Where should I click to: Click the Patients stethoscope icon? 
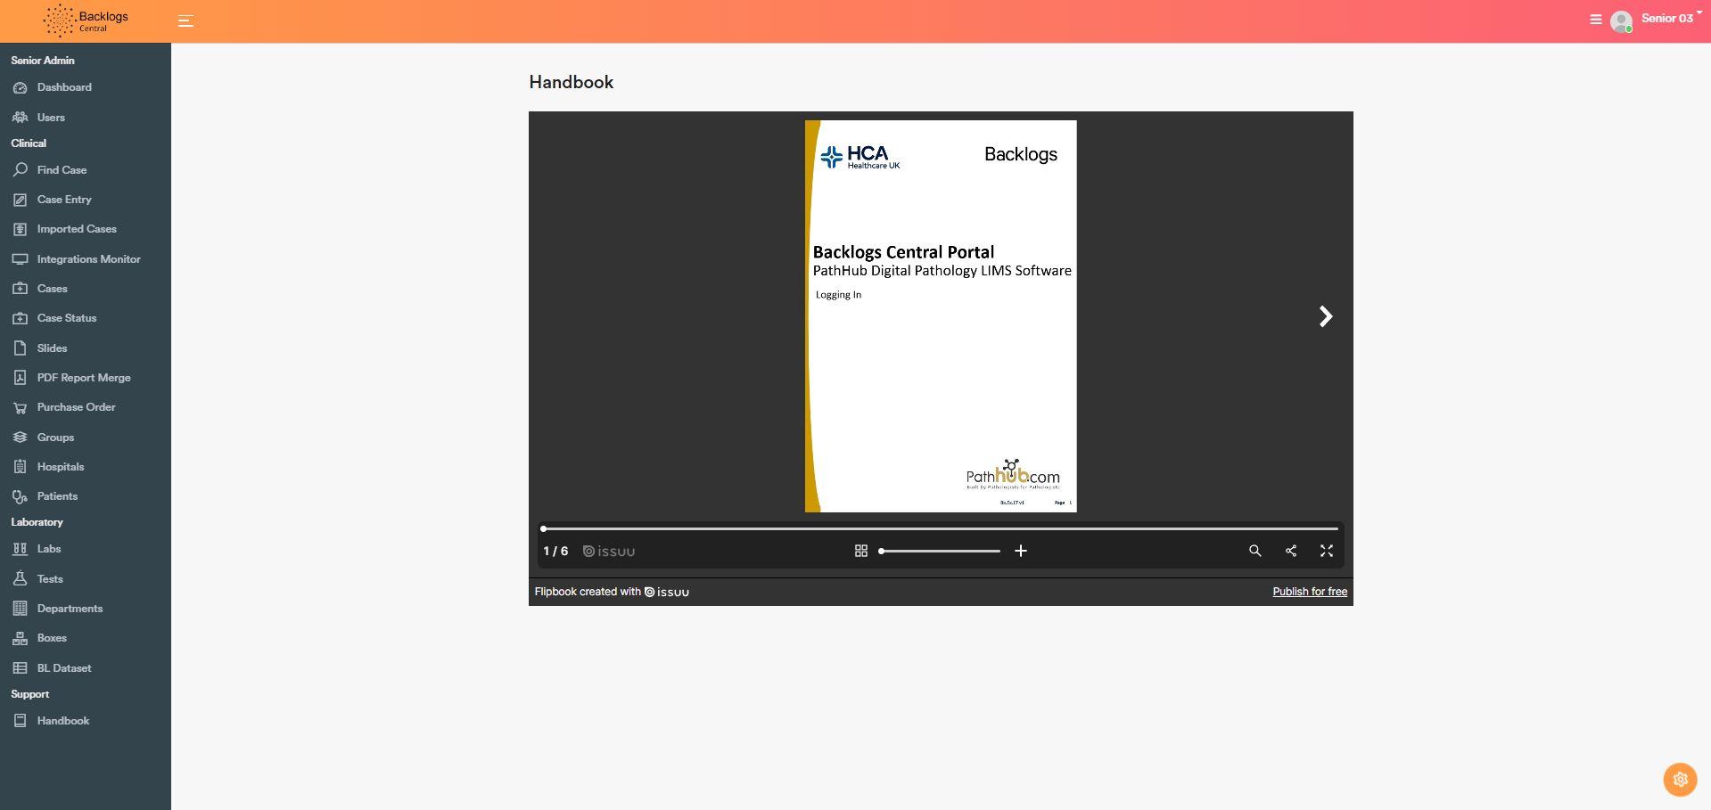click(x=21, y=497)
